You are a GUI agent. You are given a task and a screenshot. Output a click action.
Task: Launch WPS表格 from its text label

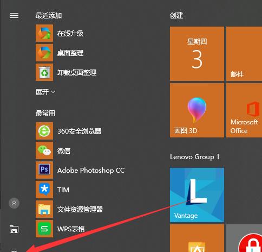[x=71, y=229]
